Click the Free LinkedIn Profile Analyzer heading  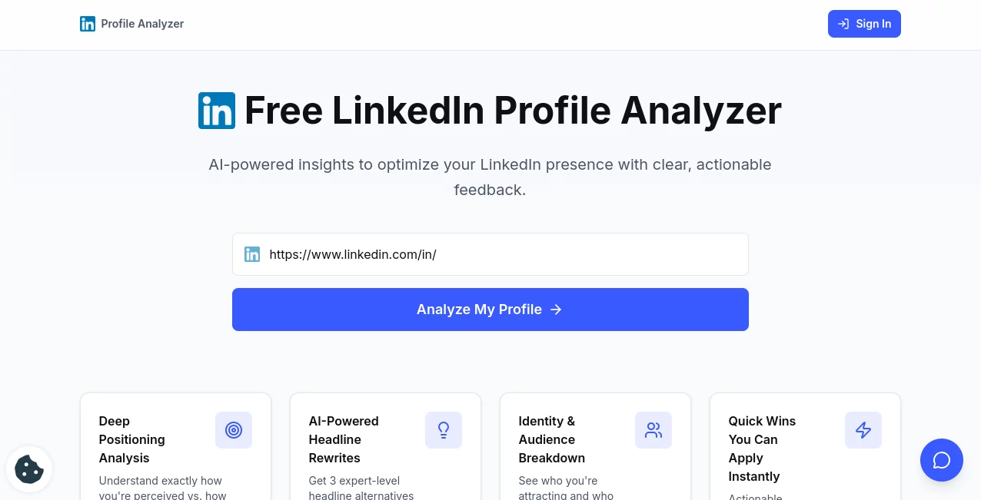click(512, 111)
